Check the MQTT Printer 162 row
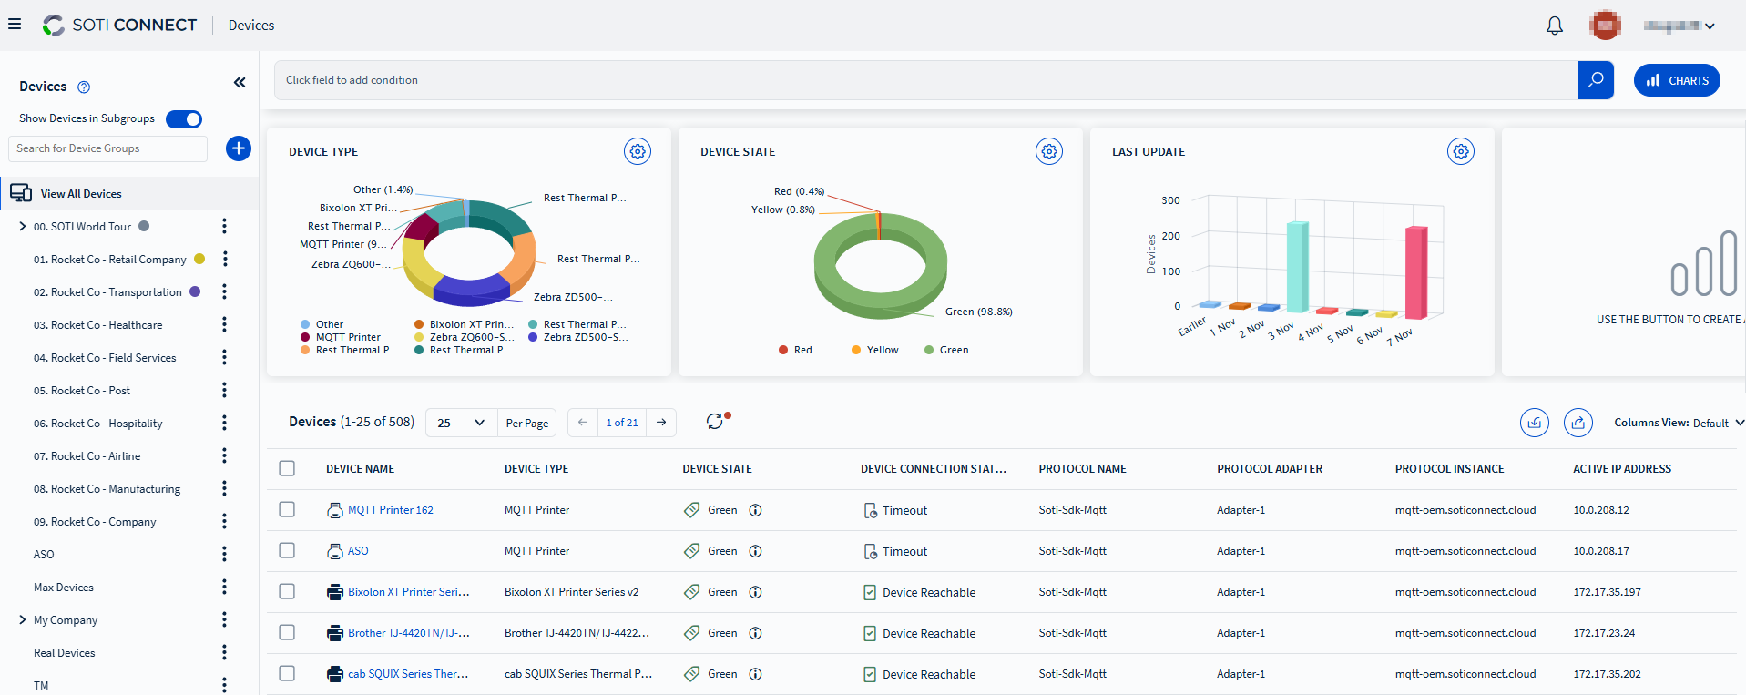 click(x=287, y=509)
